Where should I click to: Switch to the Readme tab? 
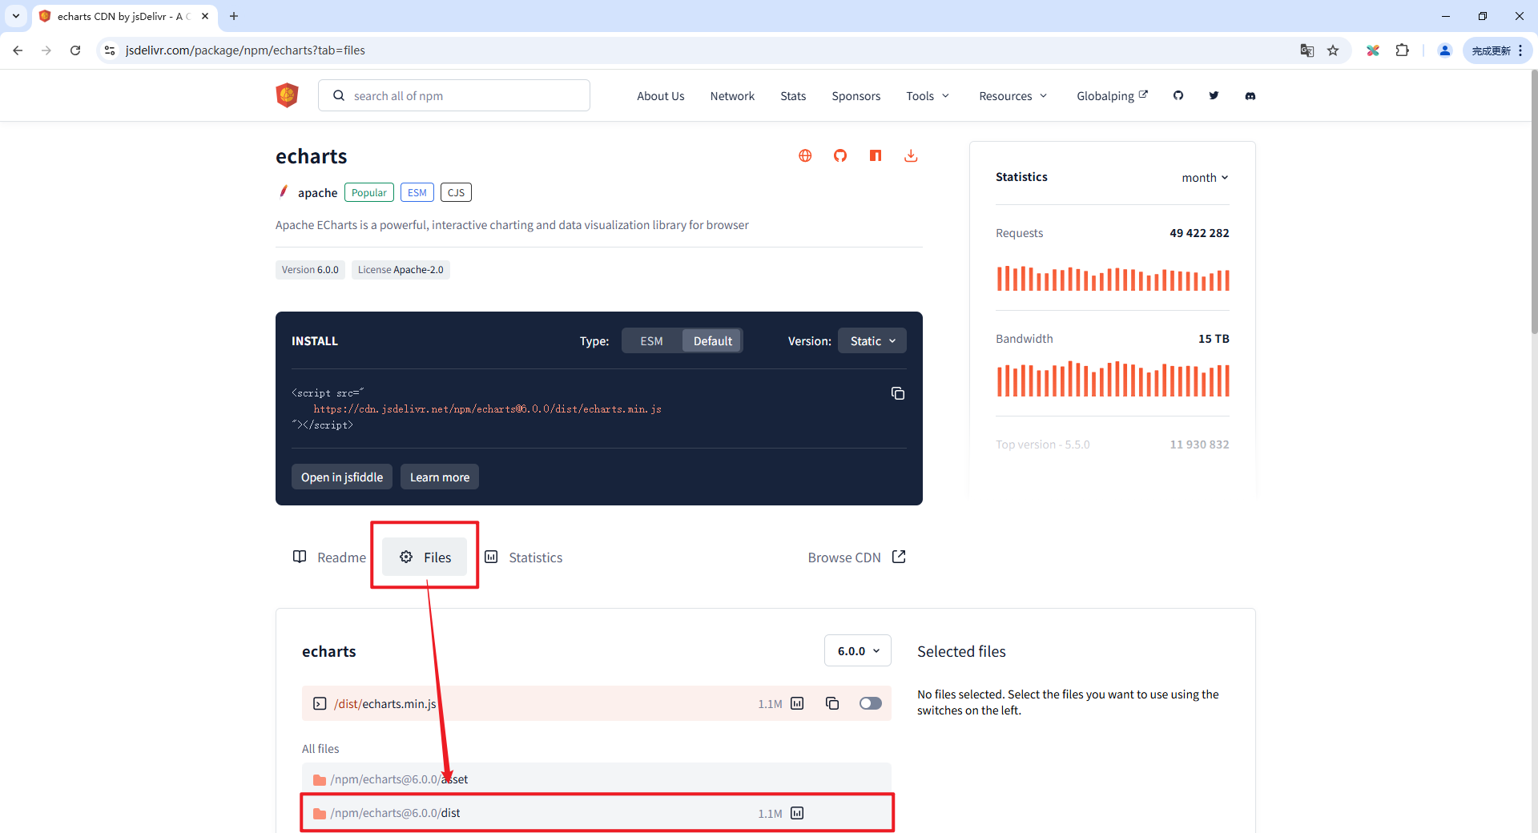(x=330, y=557)
